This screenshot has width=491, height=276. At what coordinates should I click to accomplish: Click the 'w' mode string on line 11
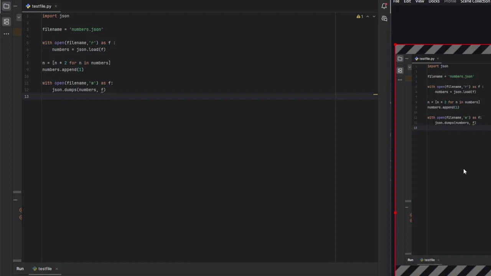[92, 83]
